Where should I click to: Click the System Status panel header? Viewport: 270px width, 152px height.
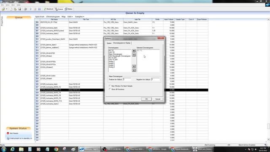[x=18, y=128]
